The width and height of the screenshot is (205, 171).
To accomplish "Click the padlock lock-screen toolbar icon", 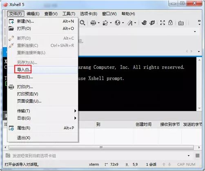I will point(170,22).
